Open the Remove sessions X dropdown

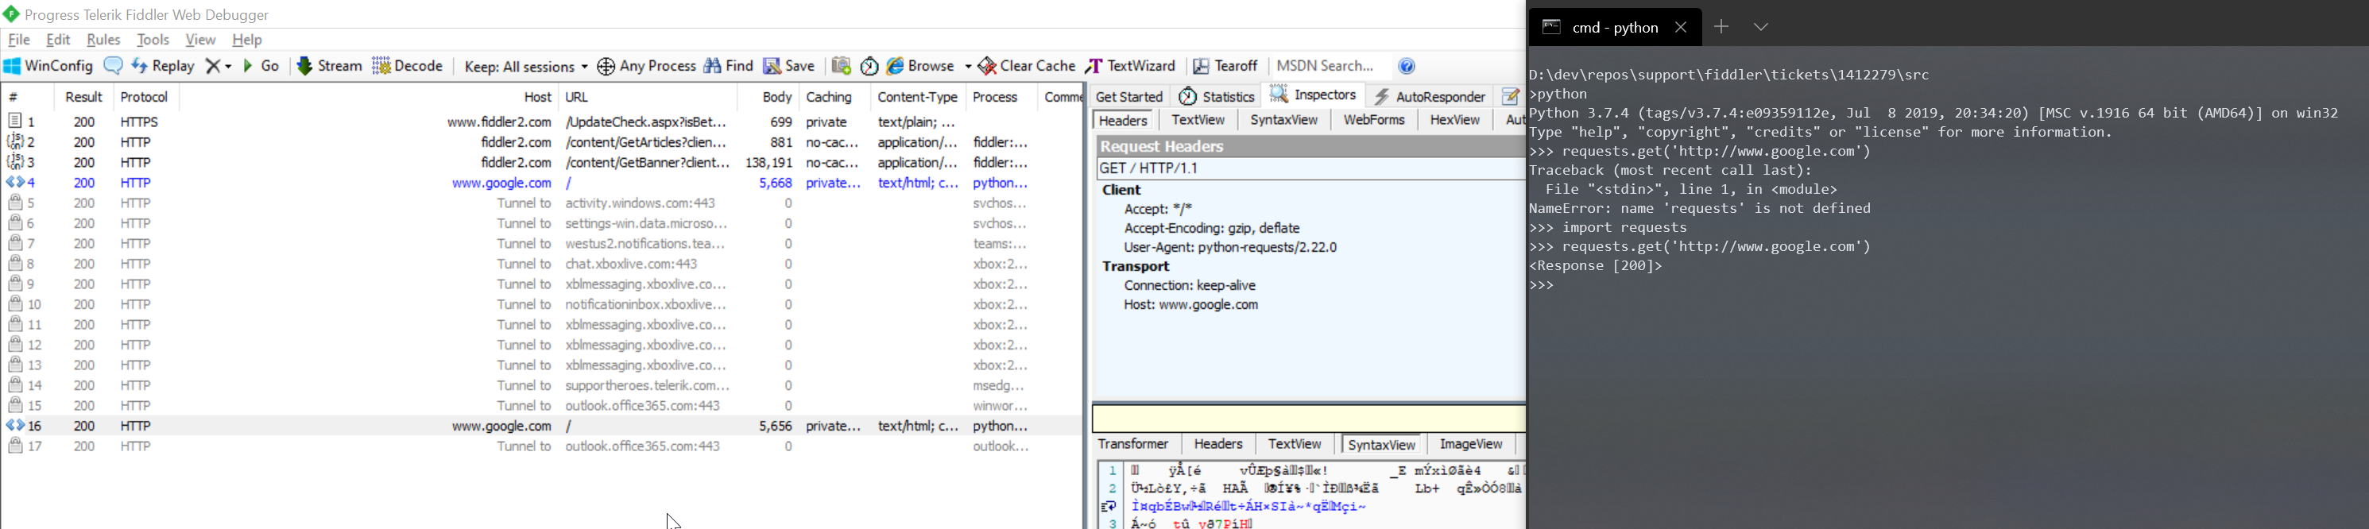tap(219, 66)
